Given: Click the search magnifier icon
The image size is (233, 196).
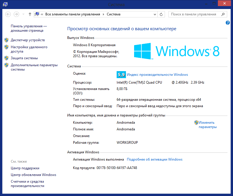Looking at the screenshot, I should 223,14.
